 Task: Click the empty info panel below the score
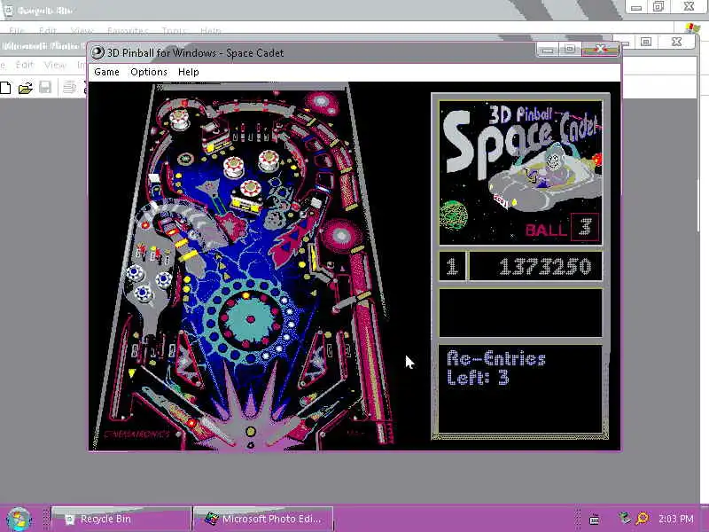tap(521, 313)
